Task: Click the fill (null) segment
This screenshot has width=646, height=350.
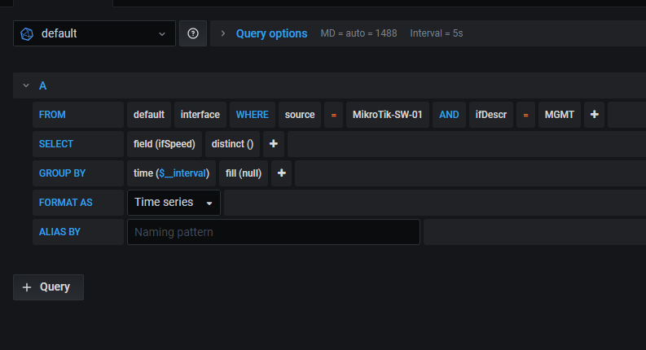Action: (x=244, y=173)
